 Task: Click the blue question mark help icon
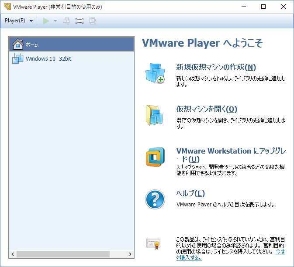tap(155, 199)
